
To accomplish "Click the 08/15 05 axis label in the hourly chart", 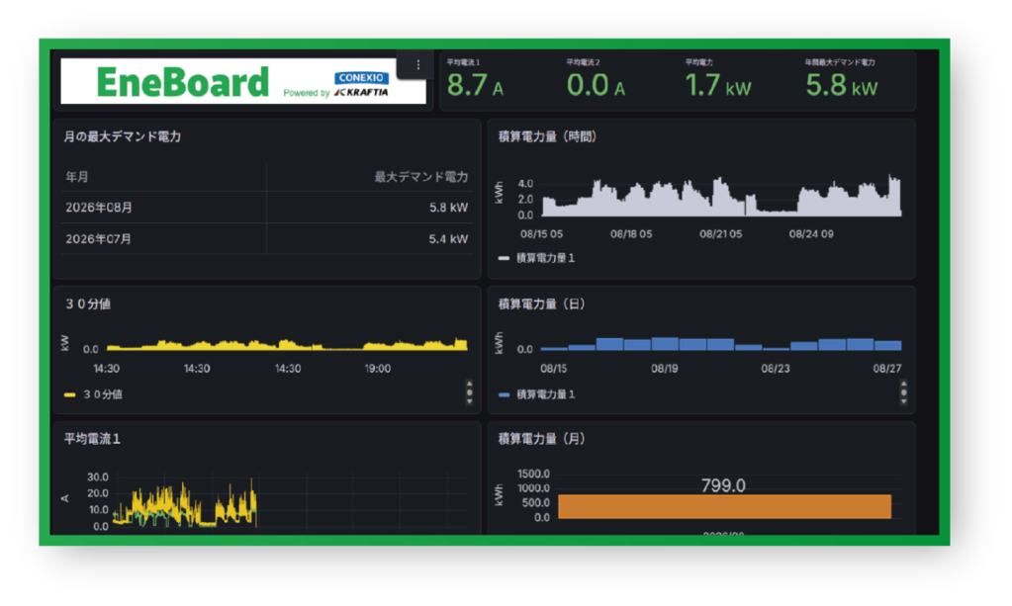I will click(541, 234).
